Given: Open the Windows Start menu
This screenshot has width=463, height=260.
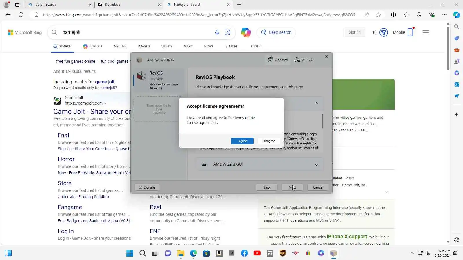Looking at the screenshot, I should (130, 253).
